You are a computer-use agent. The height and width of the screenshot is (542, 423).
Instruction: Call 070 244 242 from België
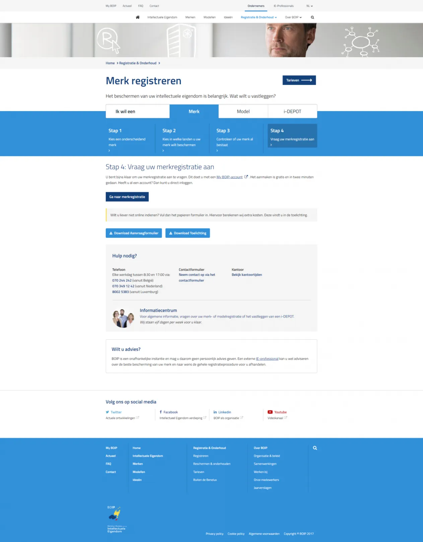[122, 280]
